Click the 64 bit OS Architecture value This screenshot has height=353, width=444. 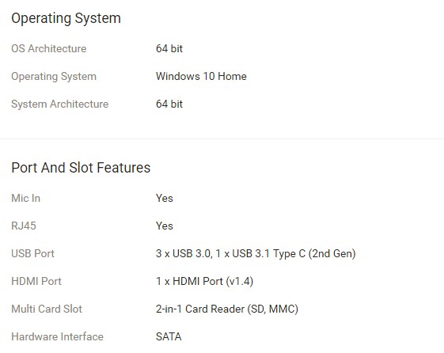pos(169,48)
